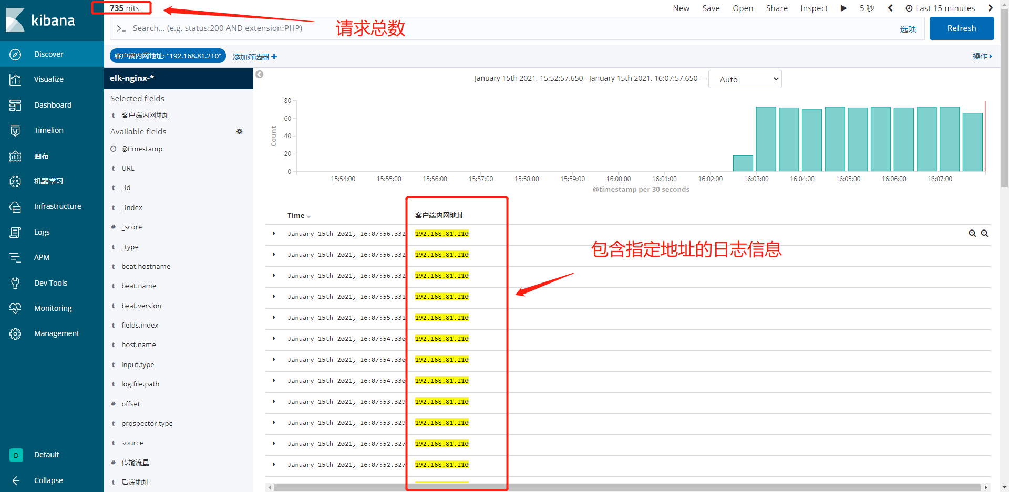The width and height of the screenshot is (1009, 492).
Task: Open the Share menu
Action: click(x=776, y=8)
